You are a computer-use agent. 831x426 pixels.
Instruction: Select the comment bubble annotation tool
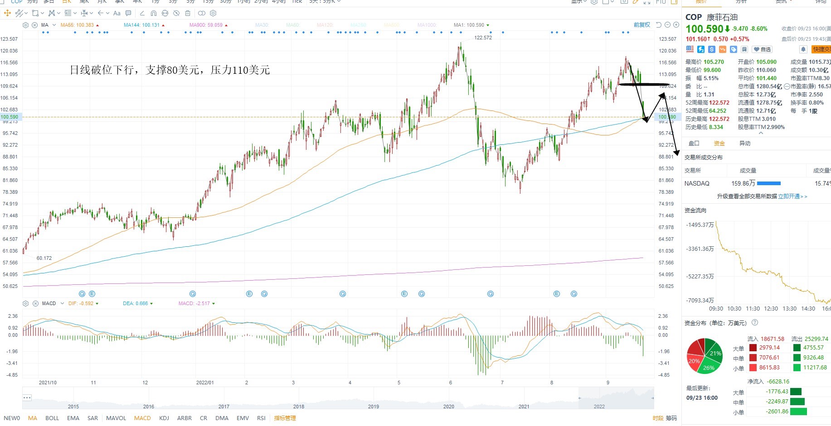128,13
